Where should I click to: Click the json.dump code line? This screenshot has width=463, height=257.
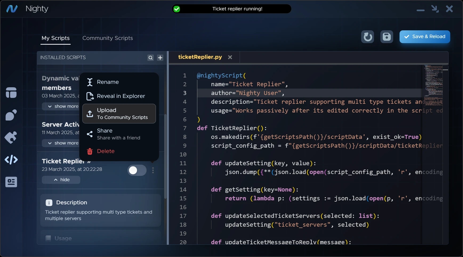[334, 172]
